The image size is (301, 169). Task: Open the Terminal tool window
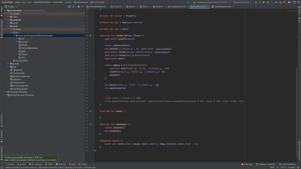click(61, 164)
